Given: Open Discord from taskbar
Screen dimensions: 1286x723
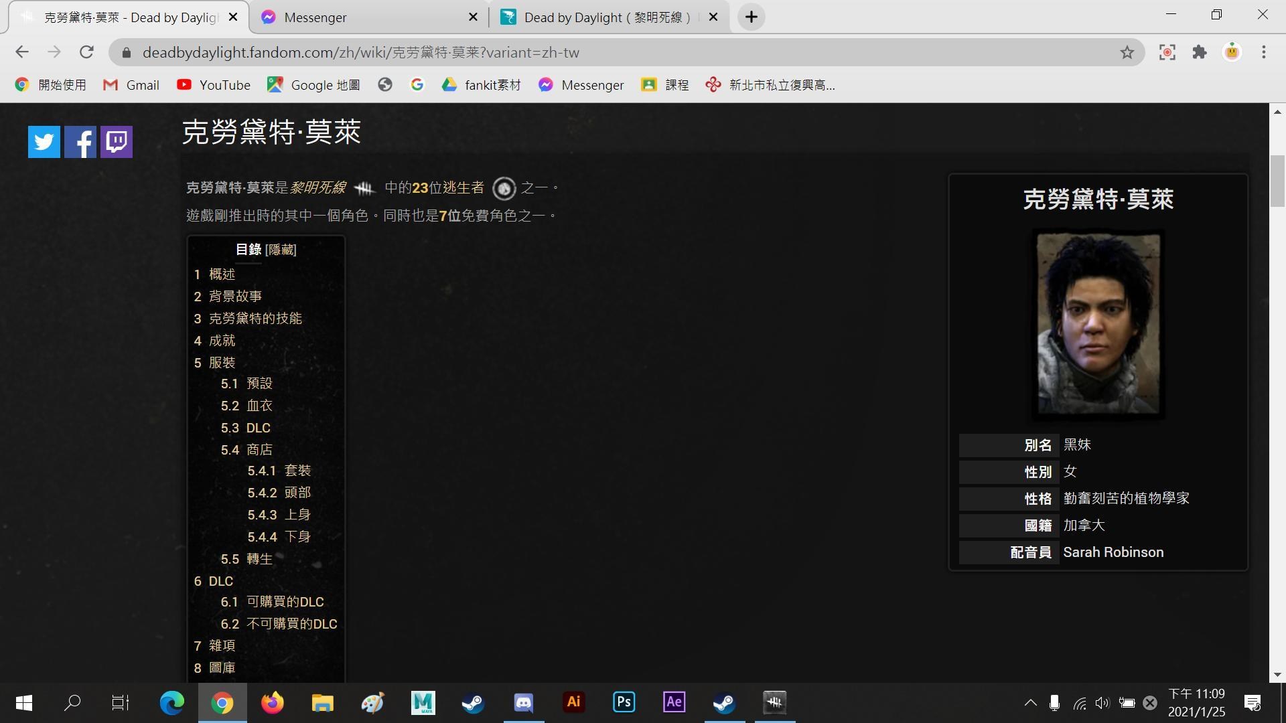Looking at the screenshot, I should pyautogui.click(x=523, y=702).
